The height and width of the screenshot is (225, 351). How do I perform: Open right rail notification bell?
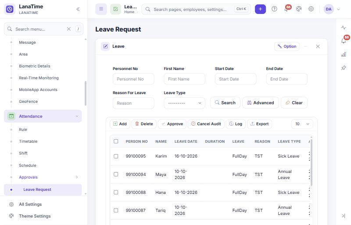pos(344,41)
